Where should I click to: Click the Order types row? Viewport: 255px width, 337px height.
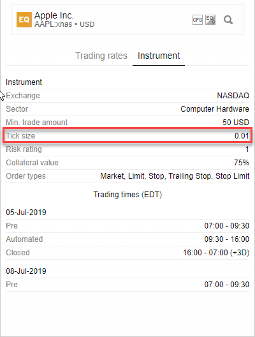[x=127, y=176]
